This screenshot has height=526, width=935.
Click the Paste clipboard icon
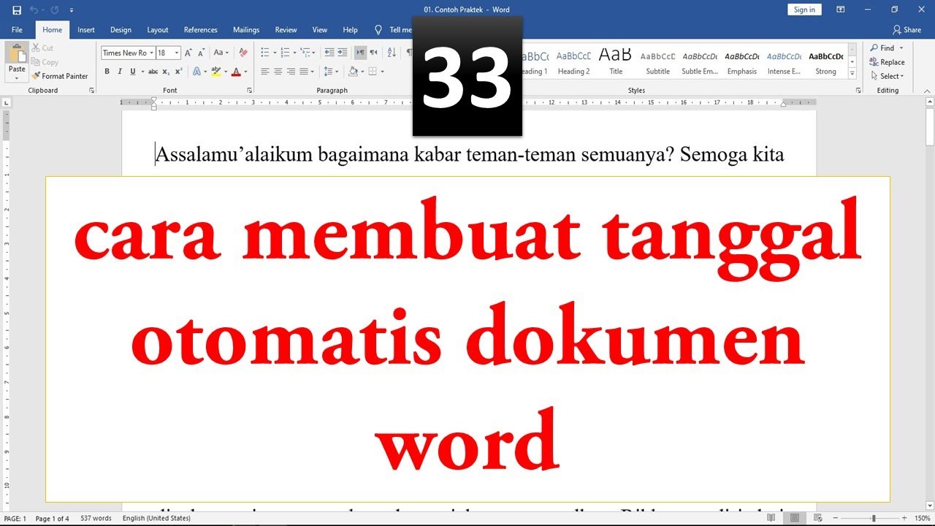click(17, 54)
